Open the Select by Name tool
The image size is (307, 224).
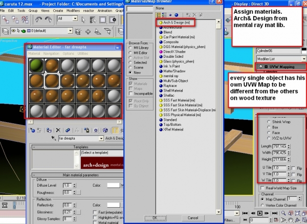tap(93, 20)
